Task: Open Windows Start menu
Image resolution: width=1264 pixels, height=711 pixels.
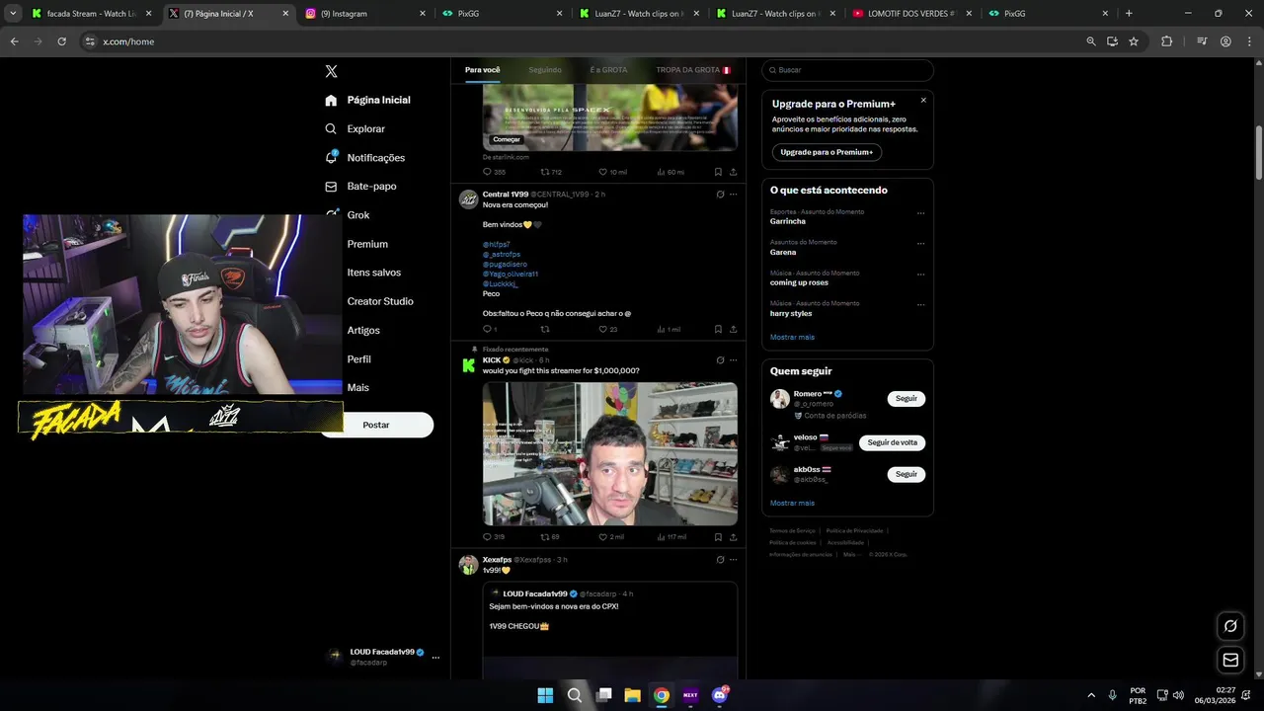Action: click(x=545, y=695)
